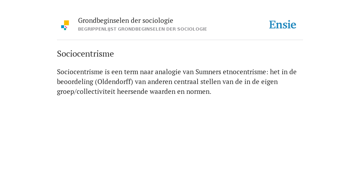Click the first word of the definition paragraph
This screenshot has height=180, width=360.
(80, 72)
